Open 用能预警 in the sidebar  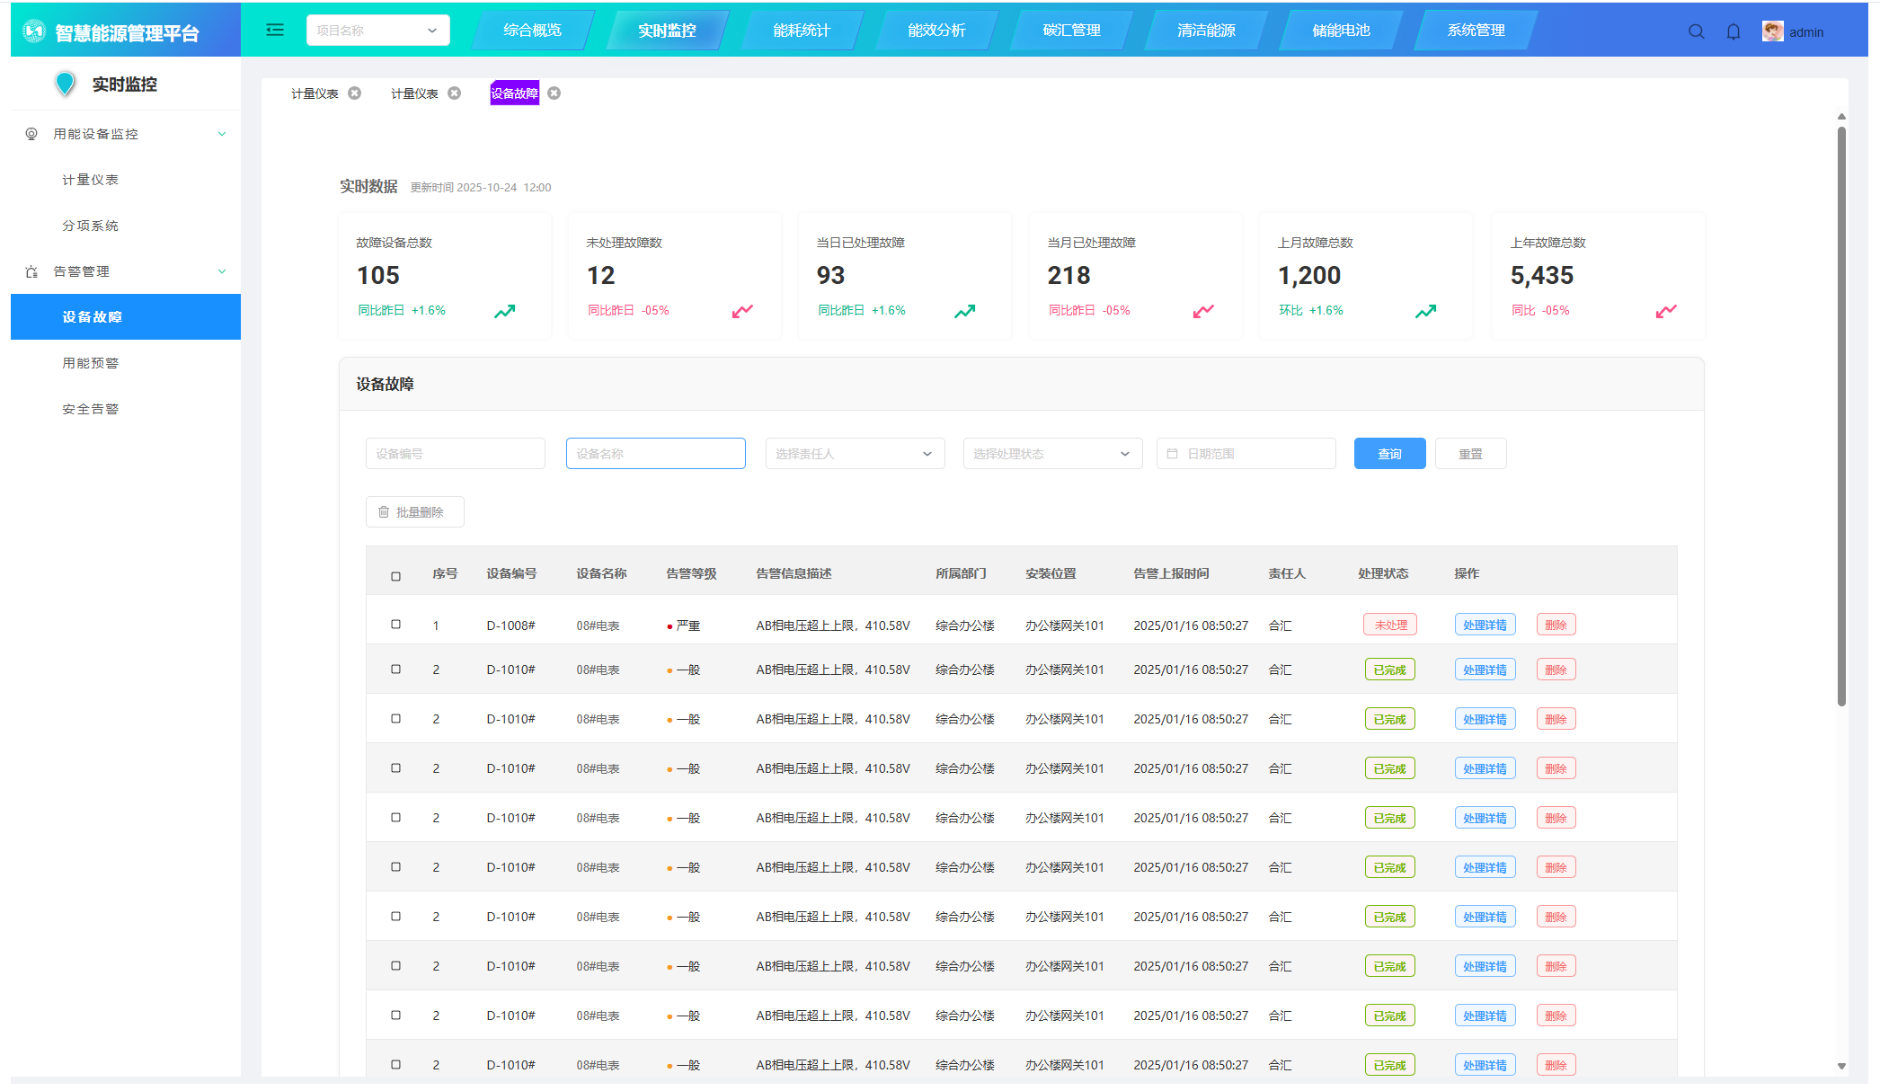tap(91, 363)
